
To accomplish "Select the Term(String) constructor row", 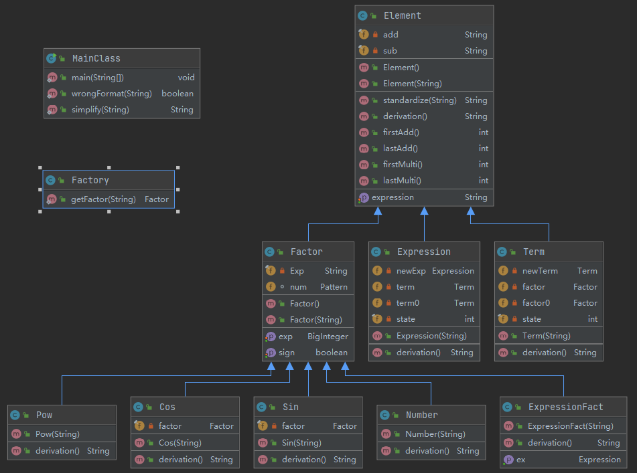I will tap(549, 336).
